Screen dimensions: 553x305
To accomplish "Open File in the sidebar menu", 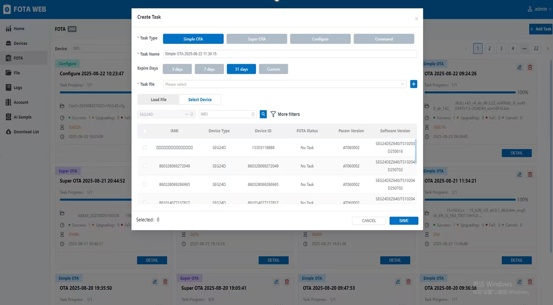I will click(x=24, y=73).
